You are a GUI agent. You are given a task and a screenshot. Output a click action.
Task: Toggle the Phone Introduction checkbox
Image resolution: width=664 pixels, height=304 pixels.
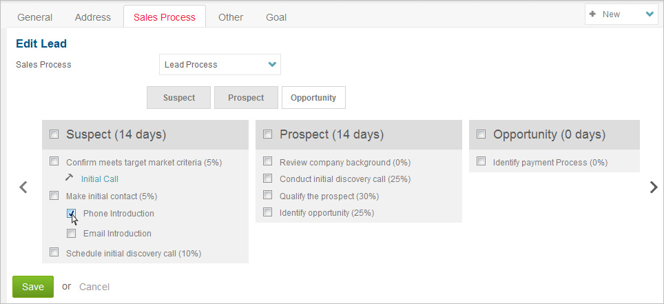[72, 214]
